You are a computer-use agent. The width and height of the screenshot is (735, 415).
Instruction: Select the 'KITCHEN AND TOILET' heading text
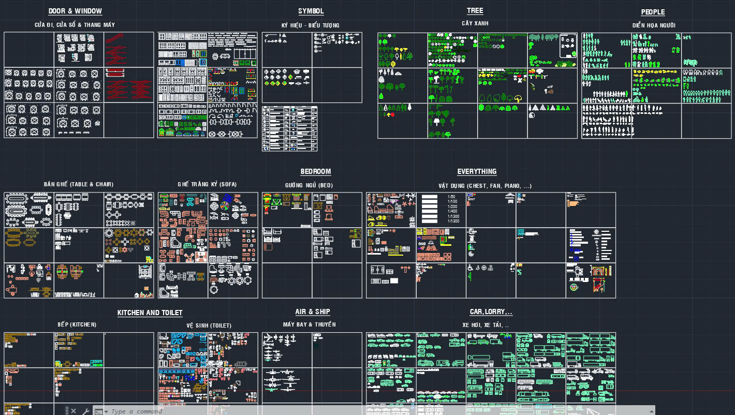tap(150, 313)
